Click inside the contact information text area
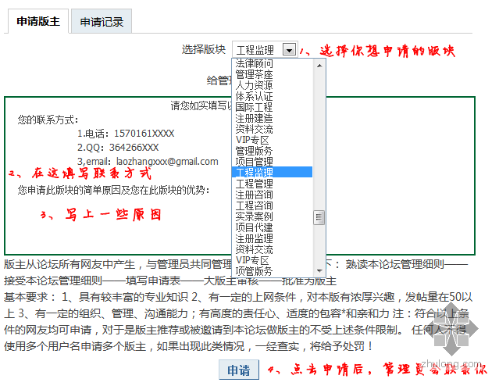The height and width of the screenshot is (386, 499). (x=117, y=227)
